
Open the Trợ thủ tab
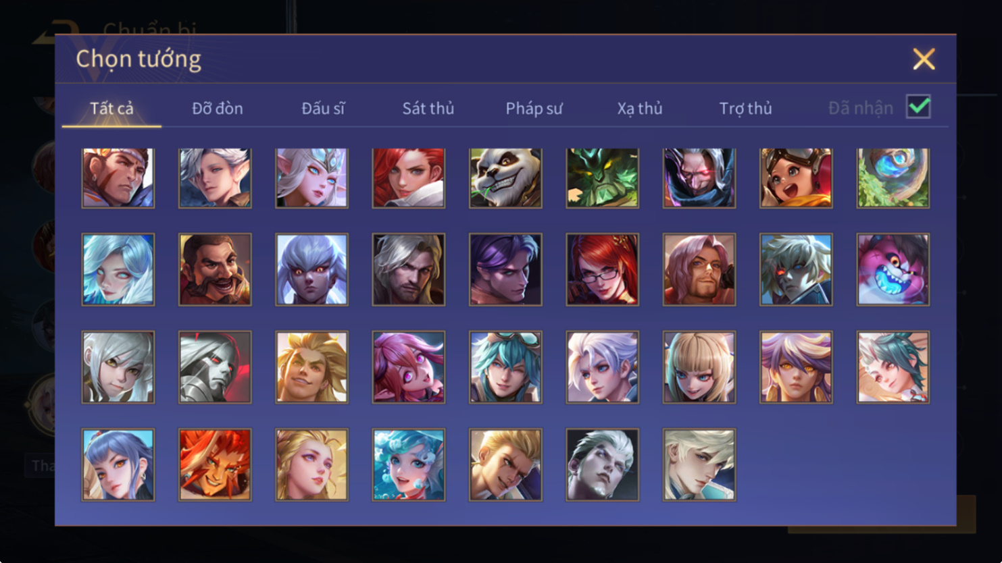coord(745,108)
